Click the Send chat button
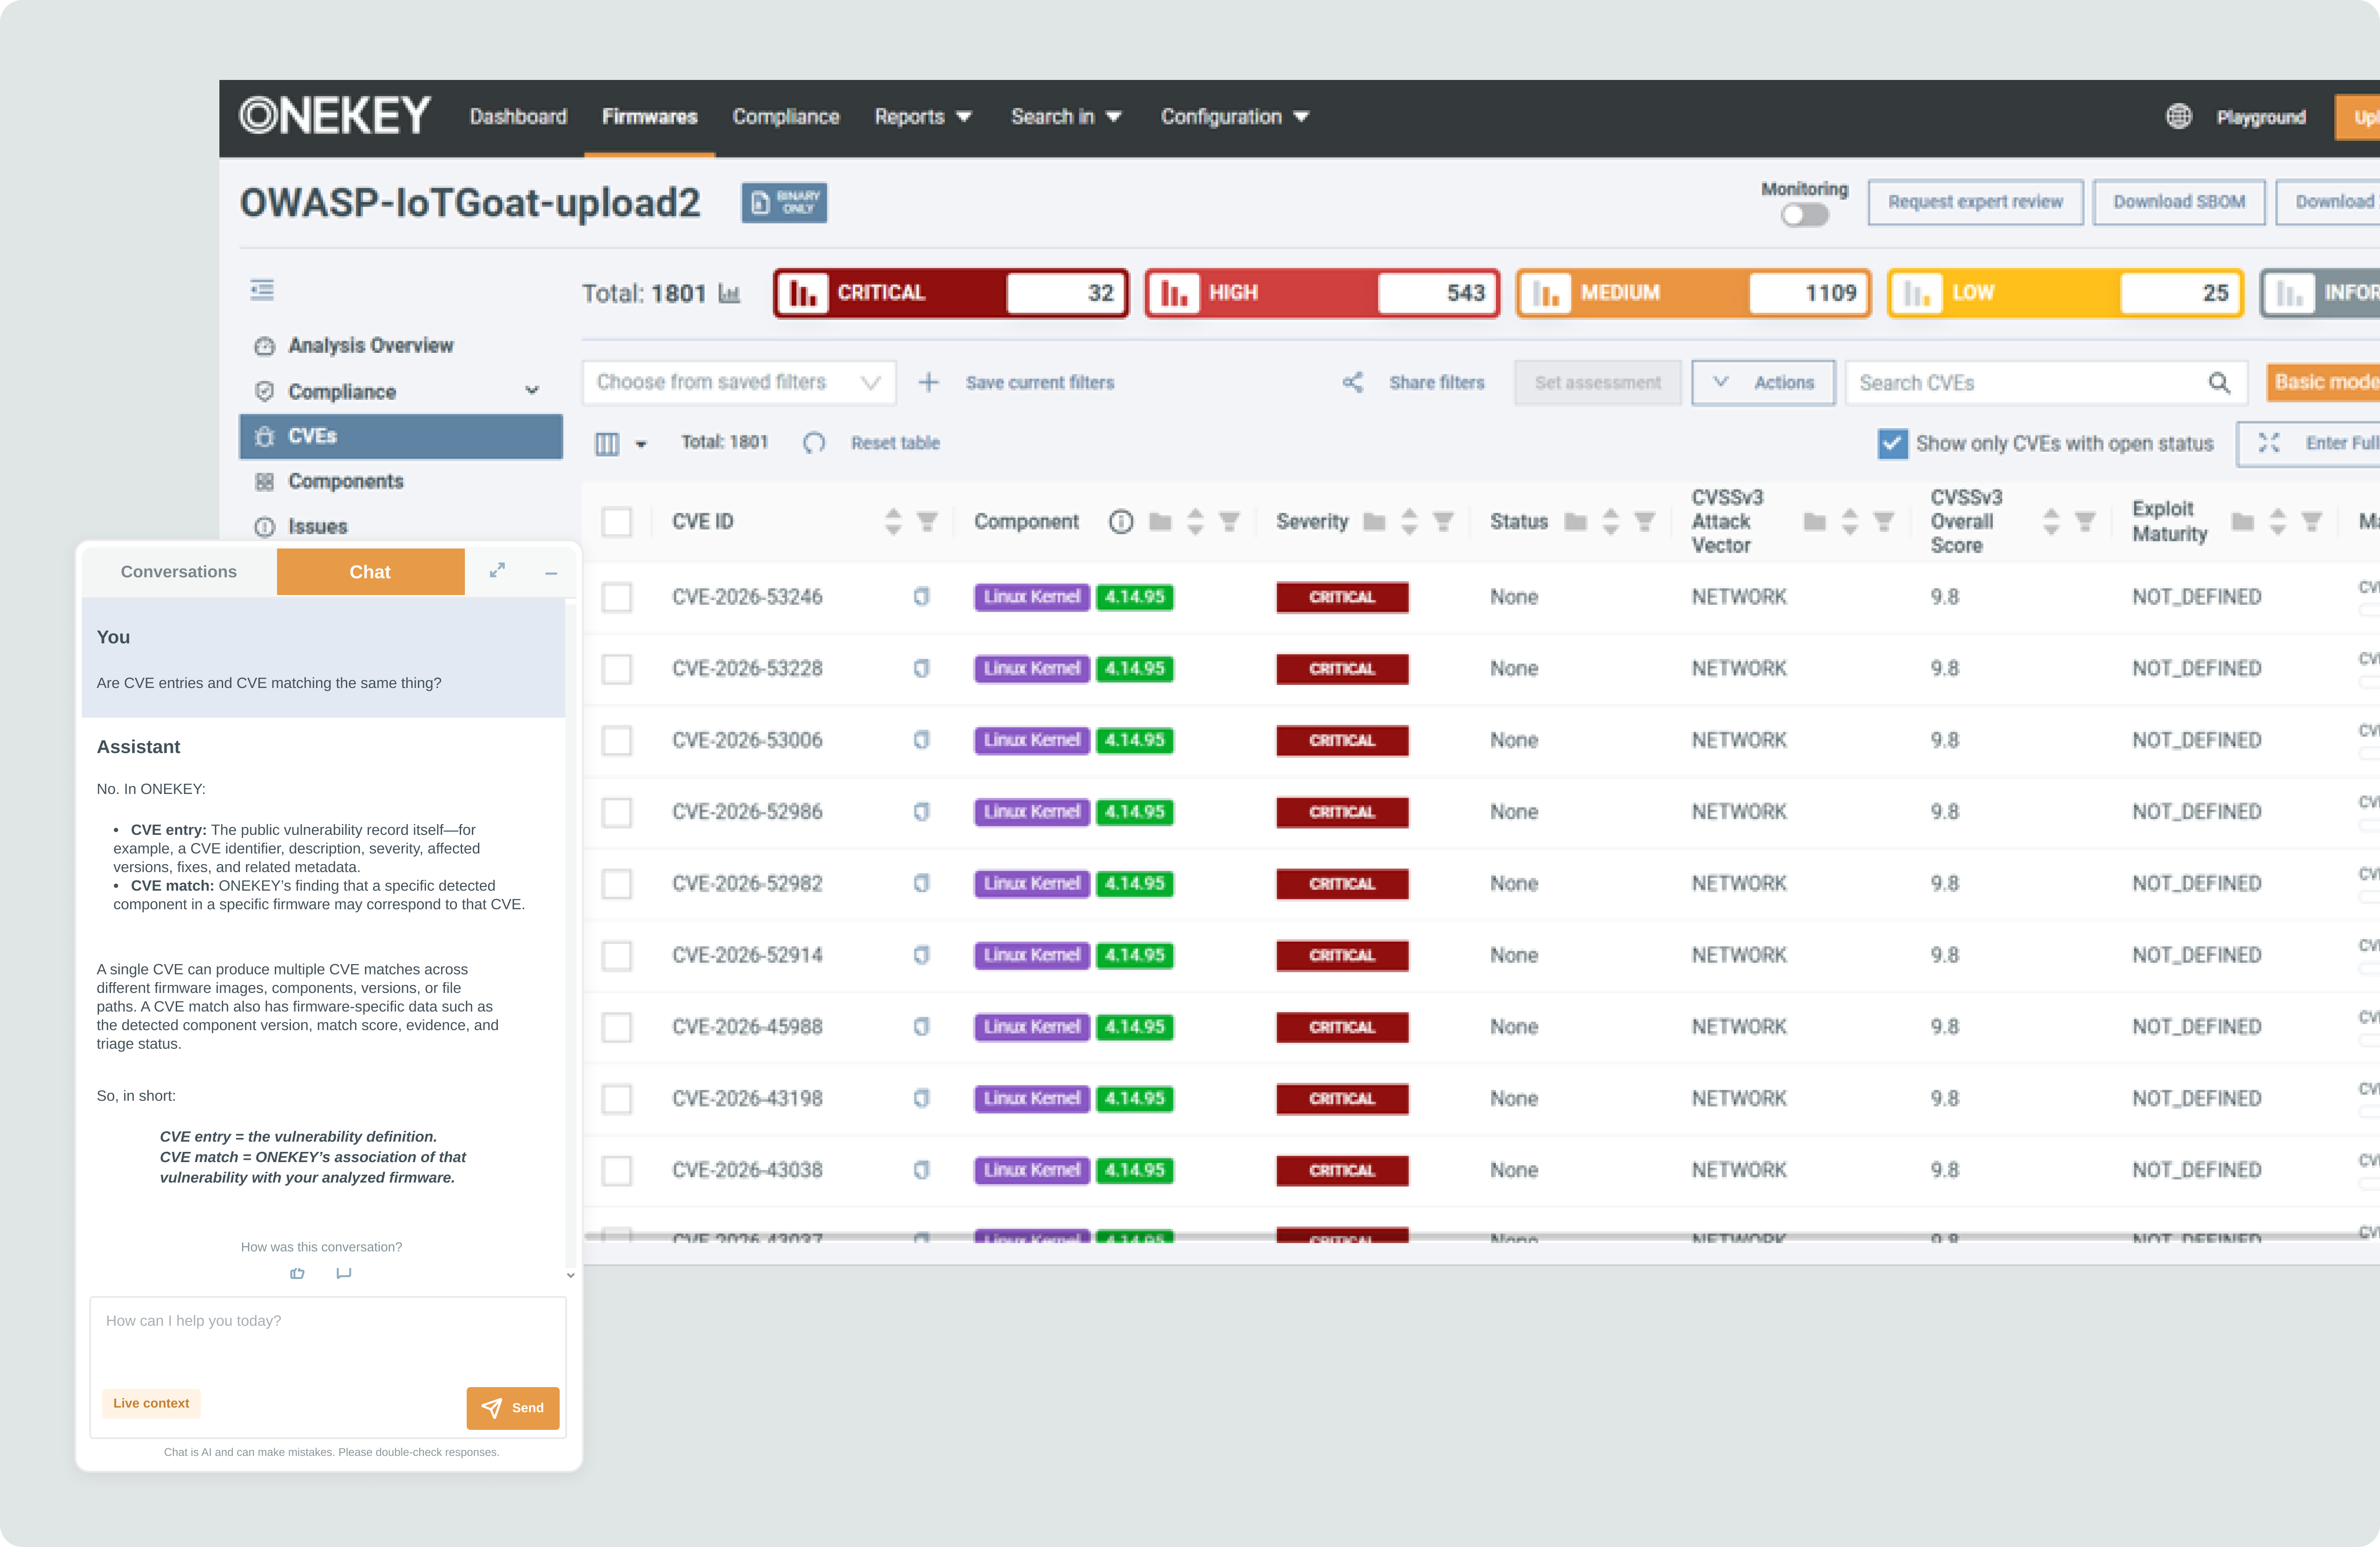 click(513, 1408)
